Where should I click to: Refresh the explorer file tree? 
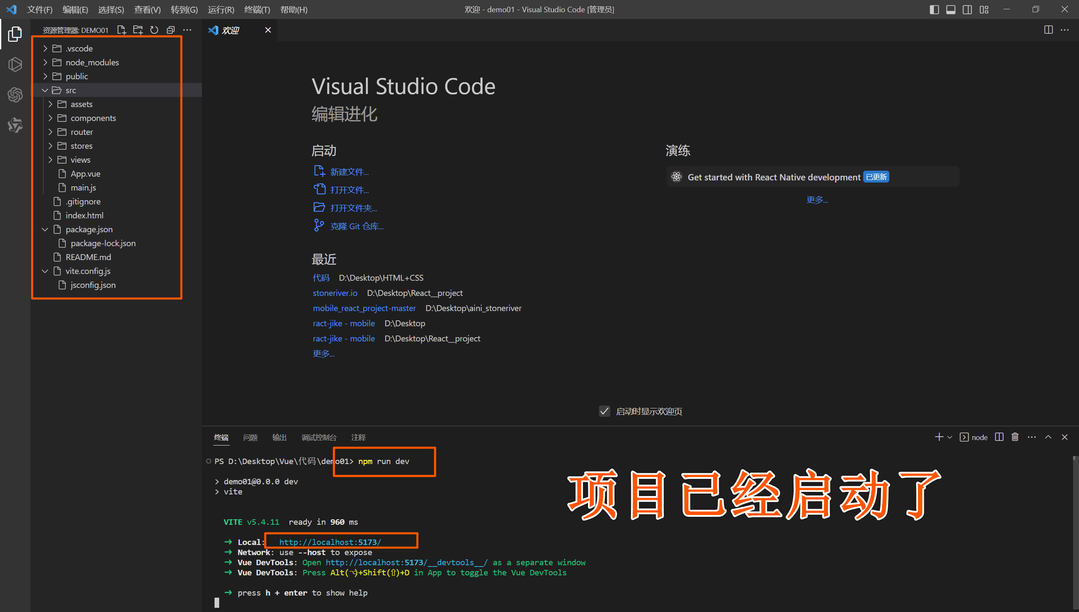click(x=154, y=30)
